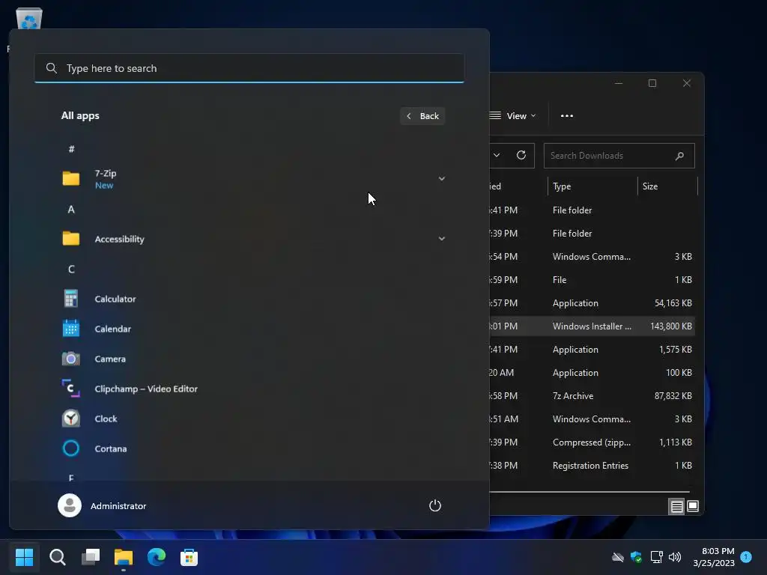Viewport: 767px width, 575px height.
Task: Open the clock showing 8:03 PM
Action: click(x=714, y=557)
